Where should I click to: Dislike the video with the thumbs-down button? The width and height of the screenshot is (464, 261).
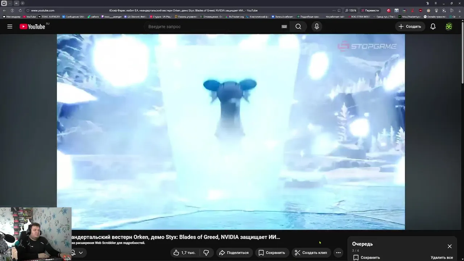coord(206,253)
